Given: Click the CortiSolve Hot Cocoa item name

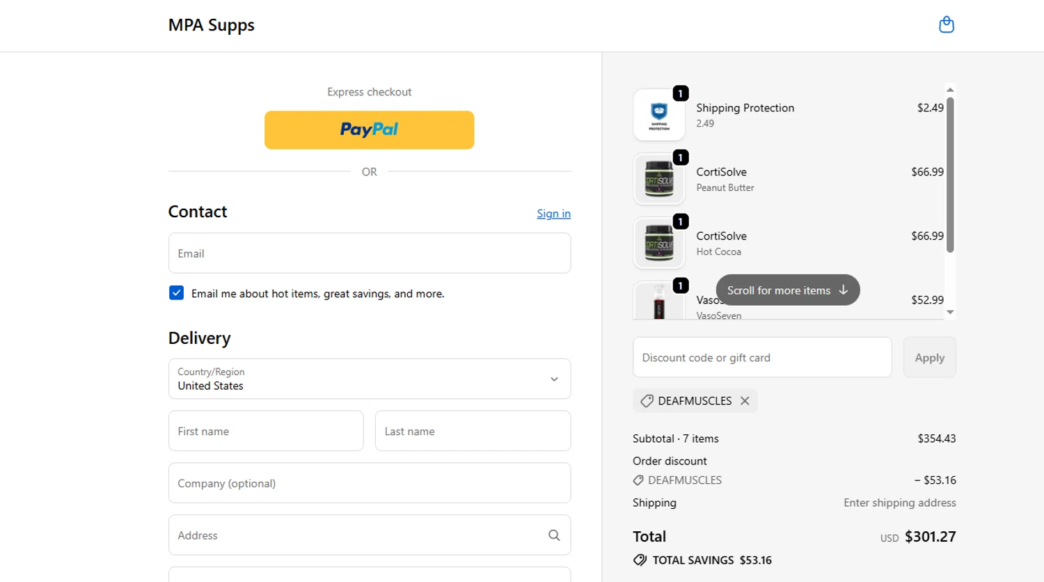Looking at the screenshot, I should [722, 236].
